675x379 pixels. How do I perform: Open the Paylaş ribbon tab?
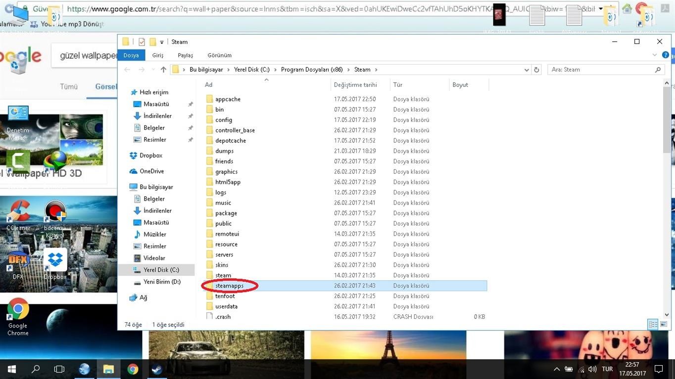(x=186, y=55)
